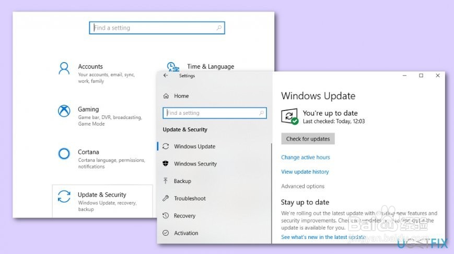Click the update status icon with green check
454x254 pixels.
tap(289, 116)
